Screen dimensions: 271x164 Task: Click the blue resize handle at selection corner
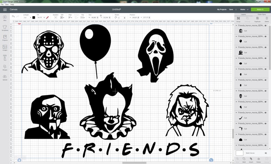click(x=211, y=160)
